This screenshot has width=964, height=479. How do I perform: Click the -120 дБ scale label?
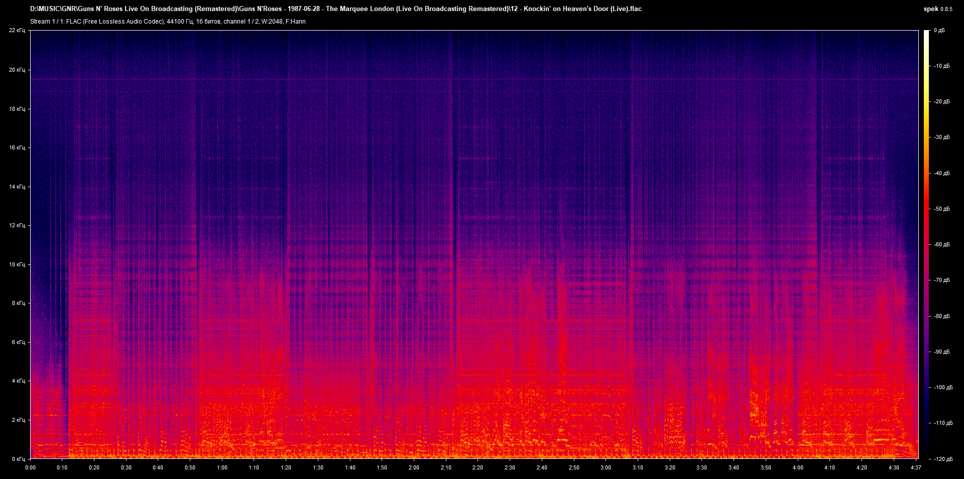point(942,459)
